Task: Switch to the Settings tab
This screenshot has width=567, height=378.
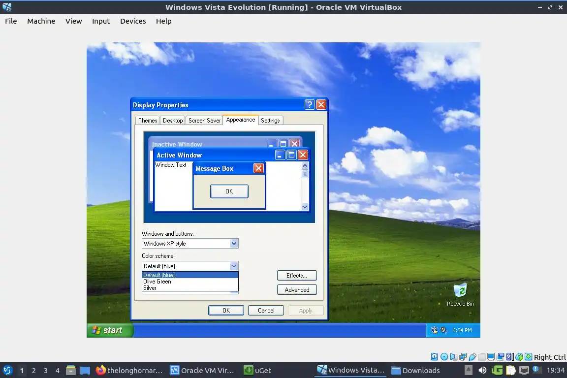Action: (x=270, y=121)
